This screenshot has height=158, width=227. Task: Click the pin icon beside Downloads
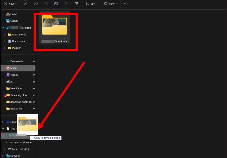coord(34,61)
